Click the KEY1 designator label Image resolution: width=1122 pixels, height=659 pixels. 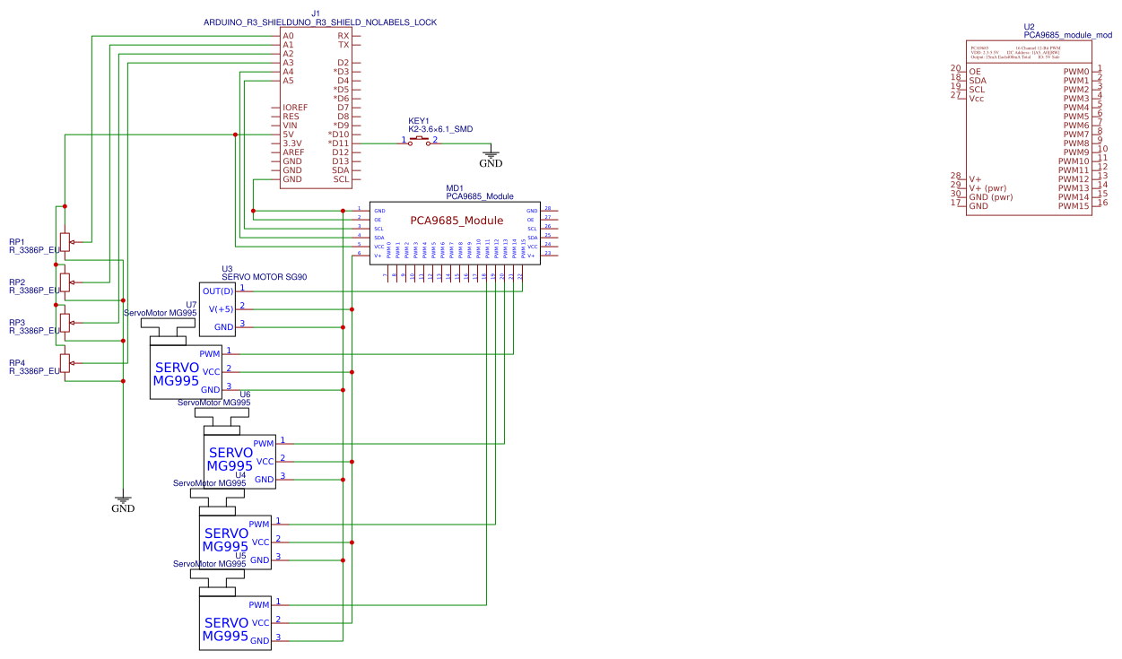(x=419, y=121)
